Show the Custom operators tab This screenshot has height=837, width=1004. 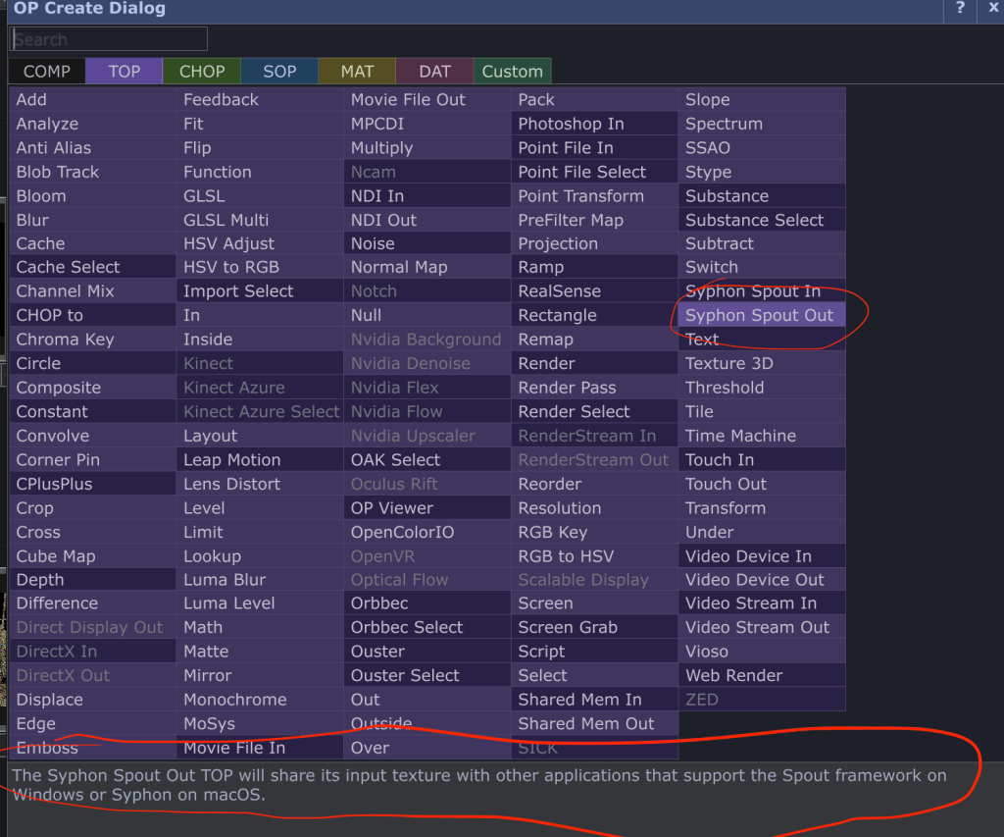point(512,71)
